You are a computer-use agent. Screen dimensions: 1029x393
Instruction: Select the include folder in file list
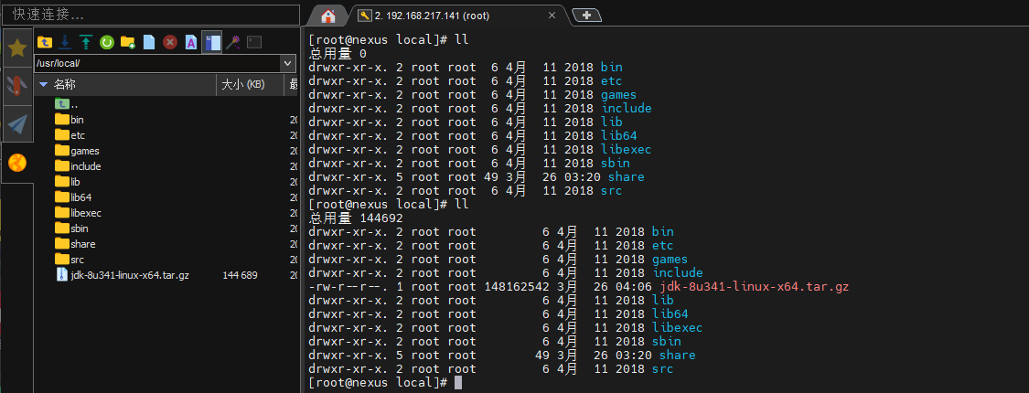(x=78, y=166)
